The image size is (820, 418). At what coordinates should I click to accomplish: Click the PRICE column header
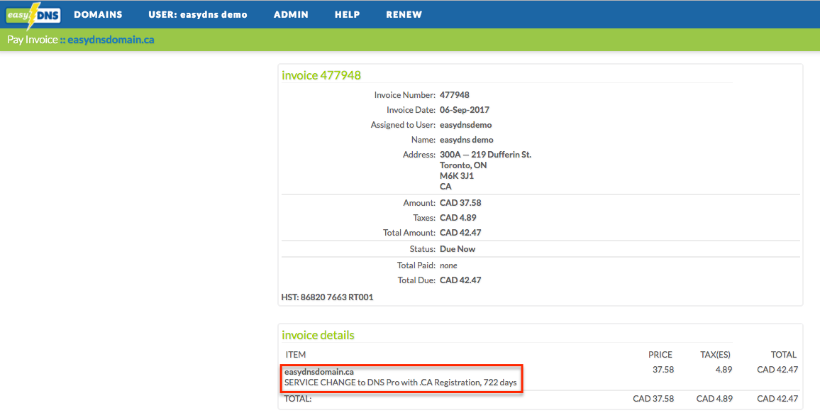tap(660, 355)
